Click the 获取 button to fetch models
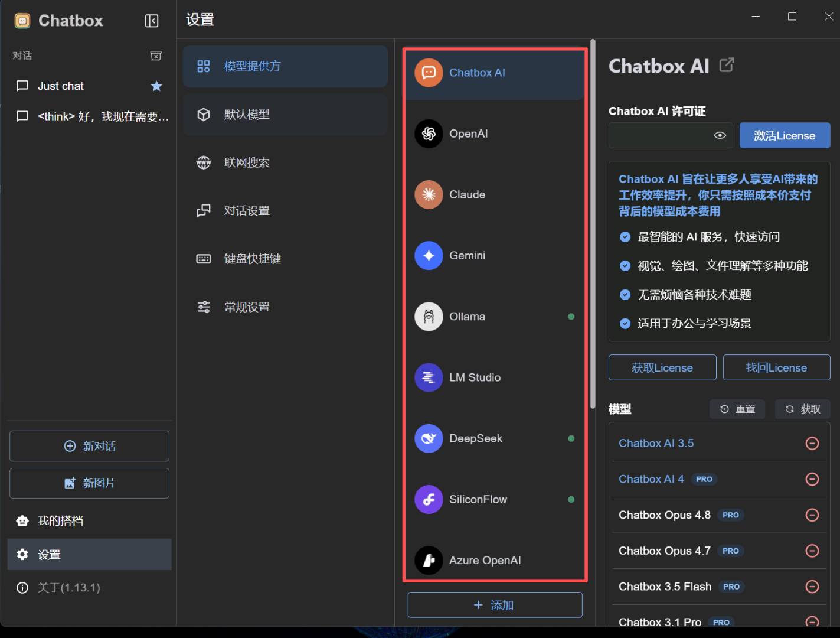 coord(802,409)
